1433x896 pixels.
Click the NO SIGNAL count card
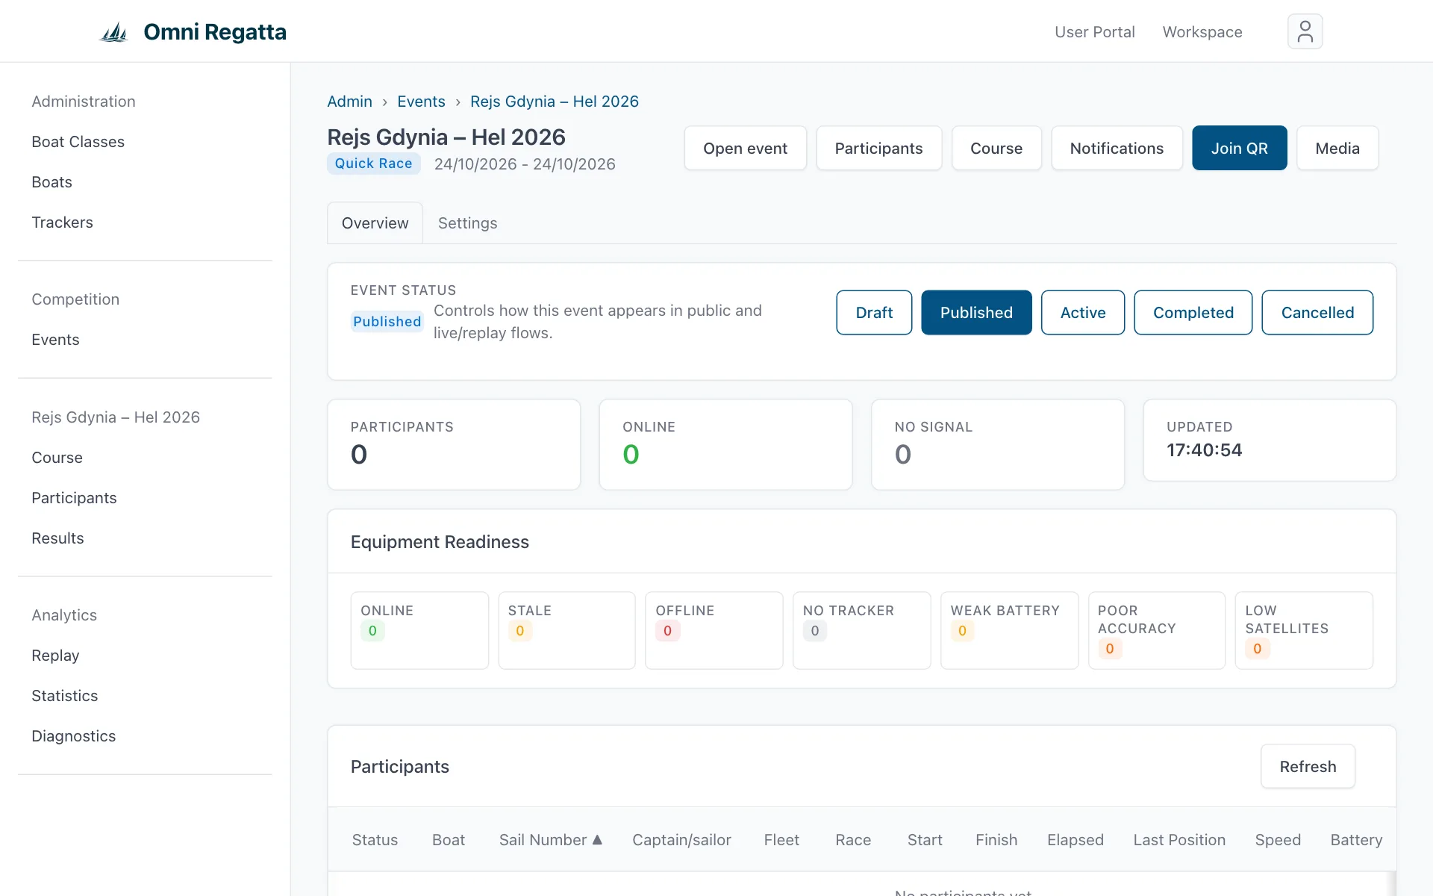coord(998,444)
